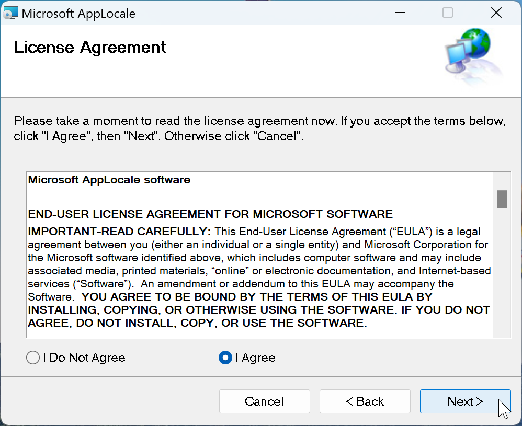Select the "I Agree" radio button
Screen dimensions: 522x426
225,358
